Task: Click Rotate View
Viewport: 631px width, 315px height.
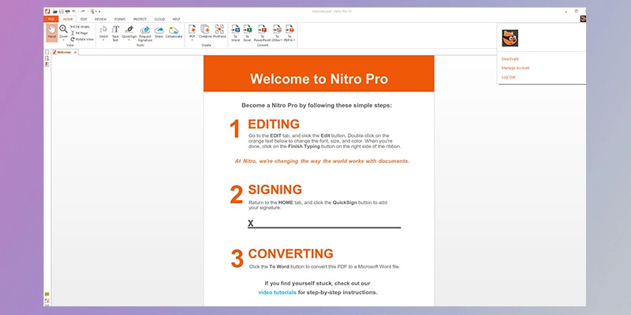Action: pyautogui.click(x=82, y=39)
